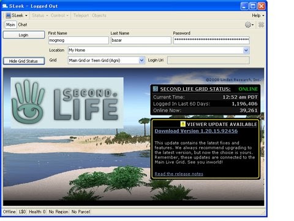Click the Last Name field containing bazar
This screenshot has width=294, height=221.
click(x=141, y=41)
